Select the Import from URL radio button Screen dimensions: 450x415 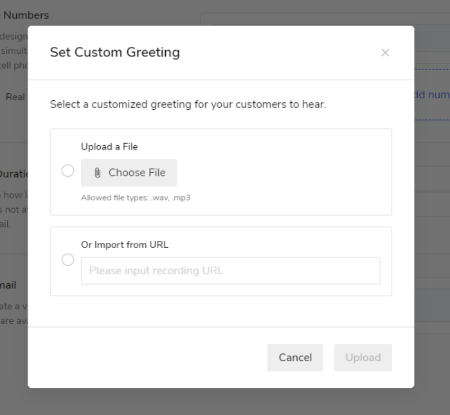point(67,260)
